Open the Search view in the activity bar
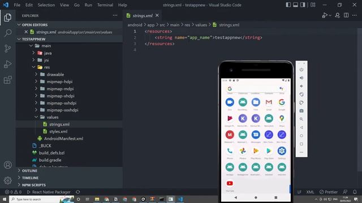The width and height of the screenshot is (362, 203). [7, 33]
